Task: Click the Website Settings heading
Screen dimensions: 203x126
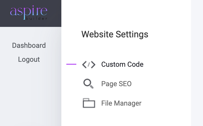Action: pyautogui.click(x=115, y=34)
